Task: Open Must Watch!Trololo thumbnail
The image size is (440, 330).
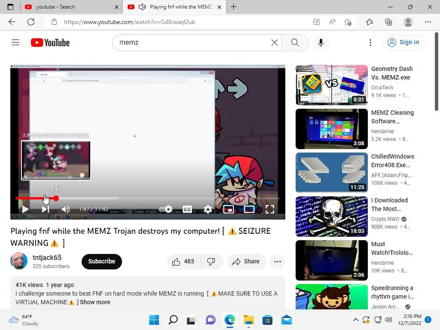Action: click(331, 260)
